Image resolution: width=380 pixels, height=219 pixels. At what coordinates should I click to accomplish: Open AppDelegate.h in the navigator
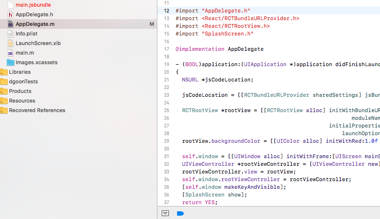(x=35, y=14)
